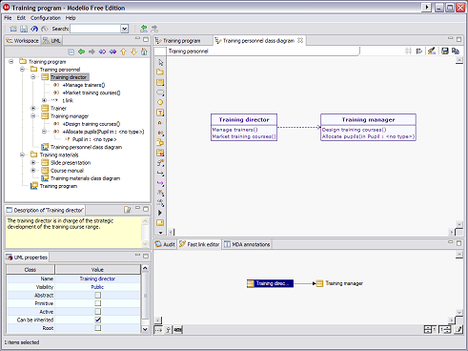Select the yellow note tool at palette bottom
Screen dimensions: 468x351
[x=160, y=222]
